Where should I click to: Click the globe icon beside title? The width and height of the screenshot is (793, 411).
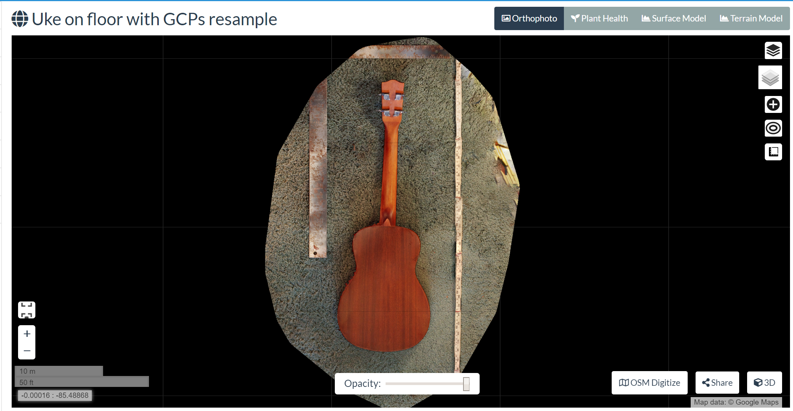pyautogui.click(x=20, y=19)
